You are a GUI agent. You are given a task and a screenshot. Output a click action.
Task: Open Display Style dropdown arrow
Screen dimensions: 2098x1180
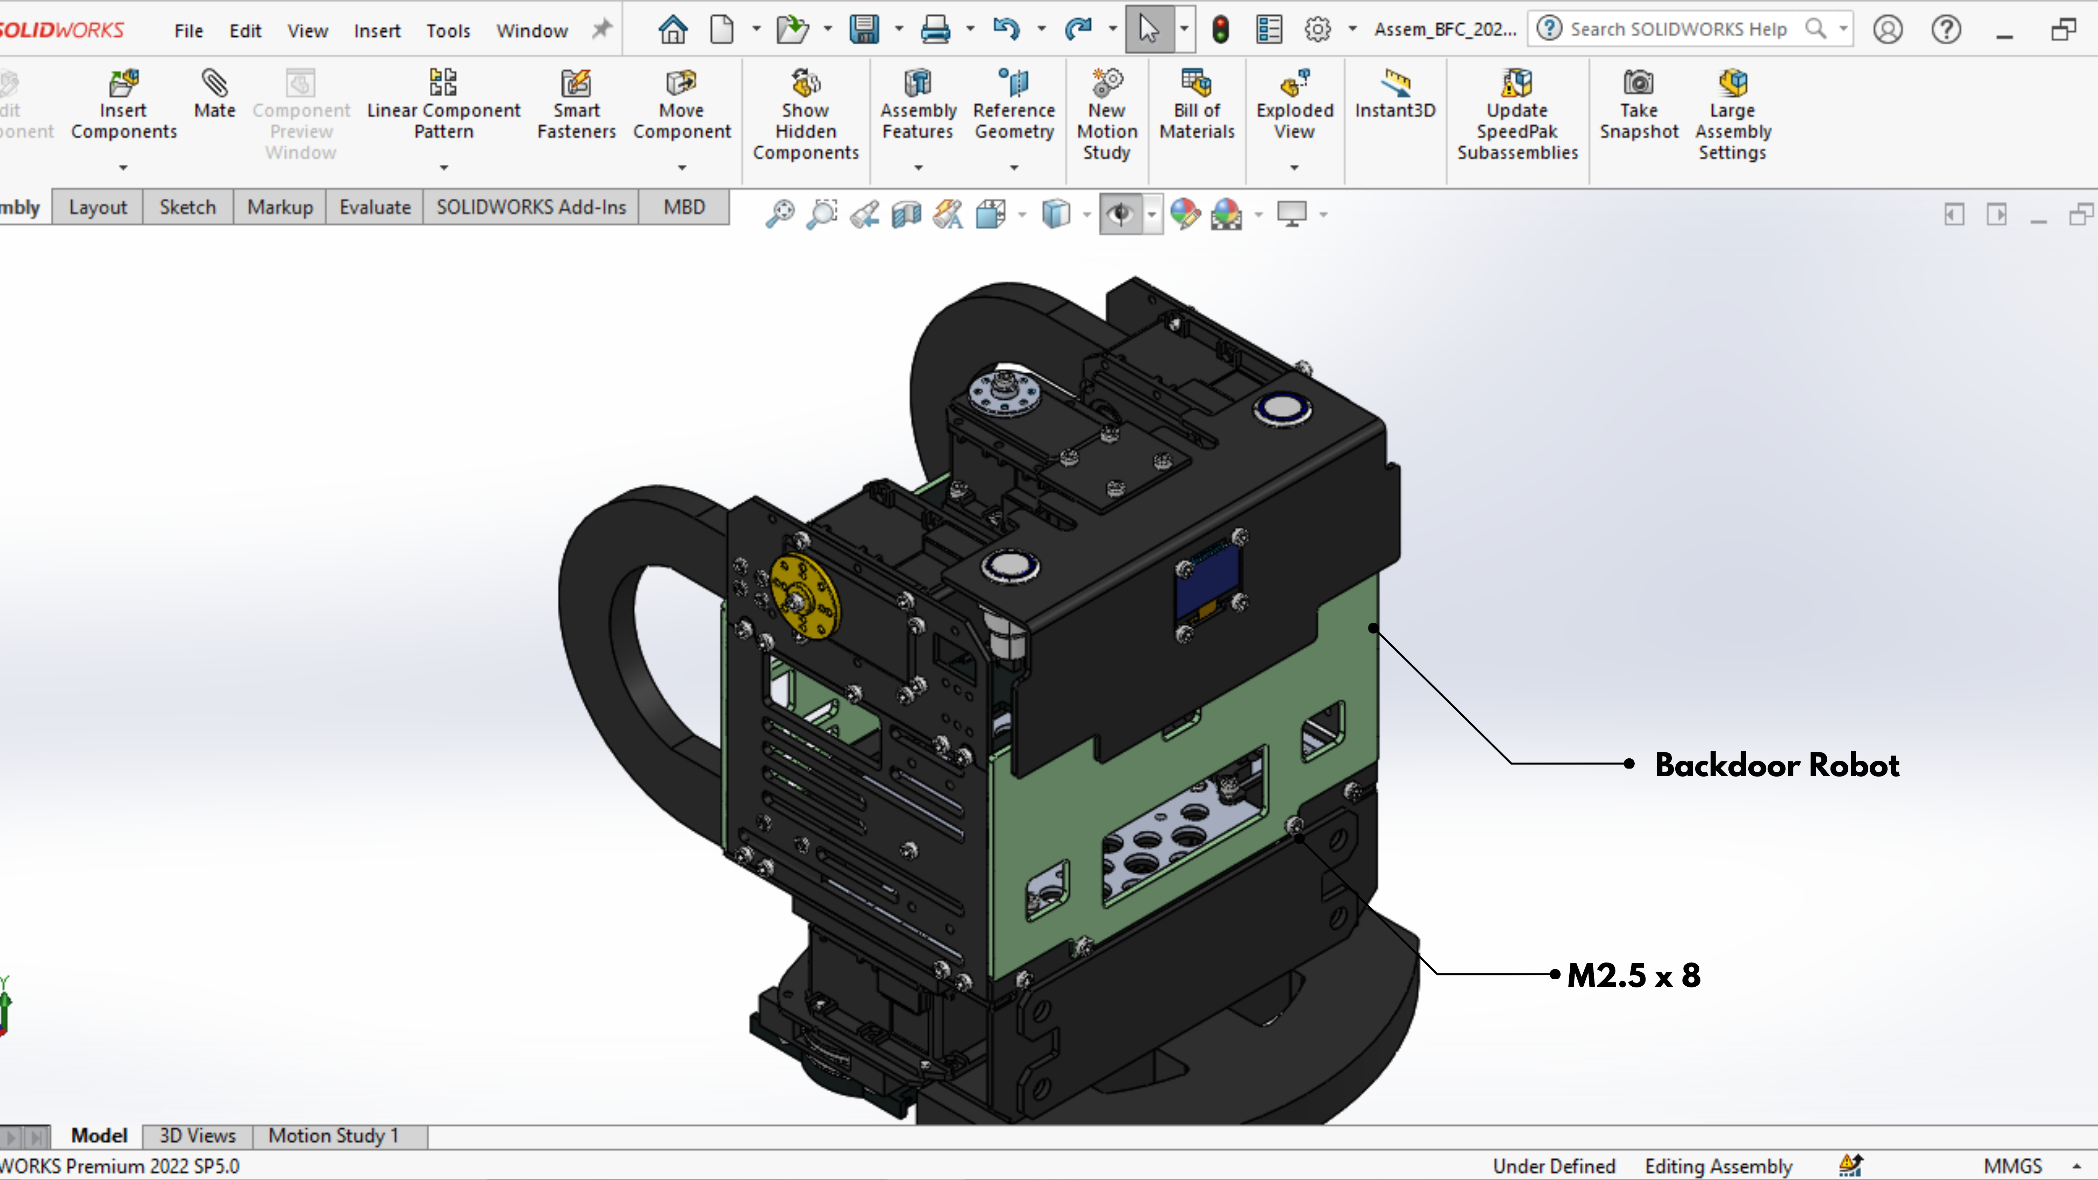1086,215
